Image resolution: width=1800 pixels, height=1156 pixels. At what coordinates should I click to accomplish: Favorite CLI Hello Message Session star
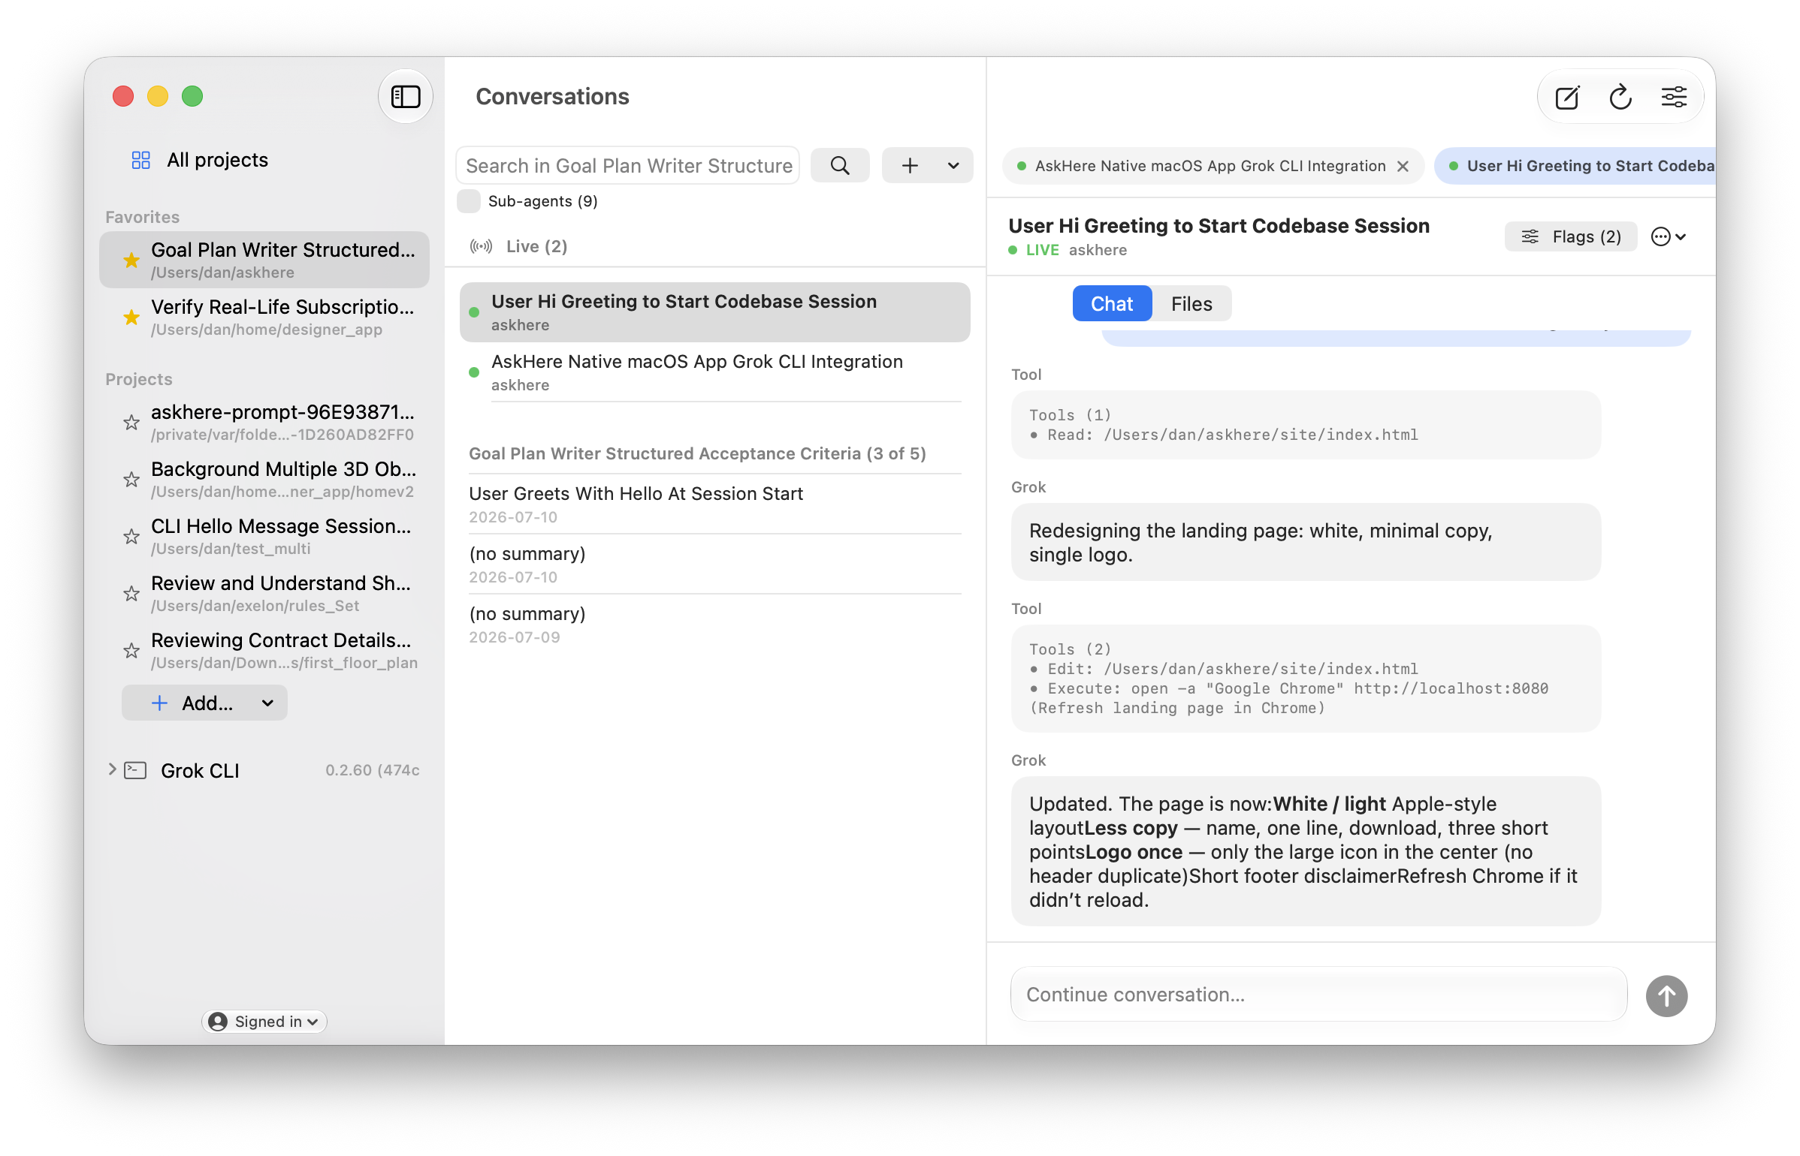click(x=131, y=536)
